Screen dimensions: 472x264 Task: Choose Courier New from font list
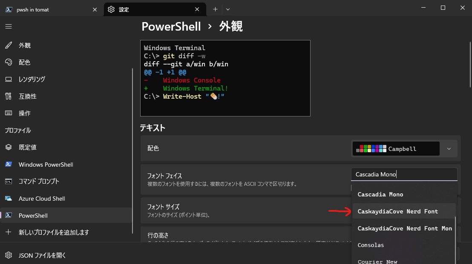[x=404, y=261]
